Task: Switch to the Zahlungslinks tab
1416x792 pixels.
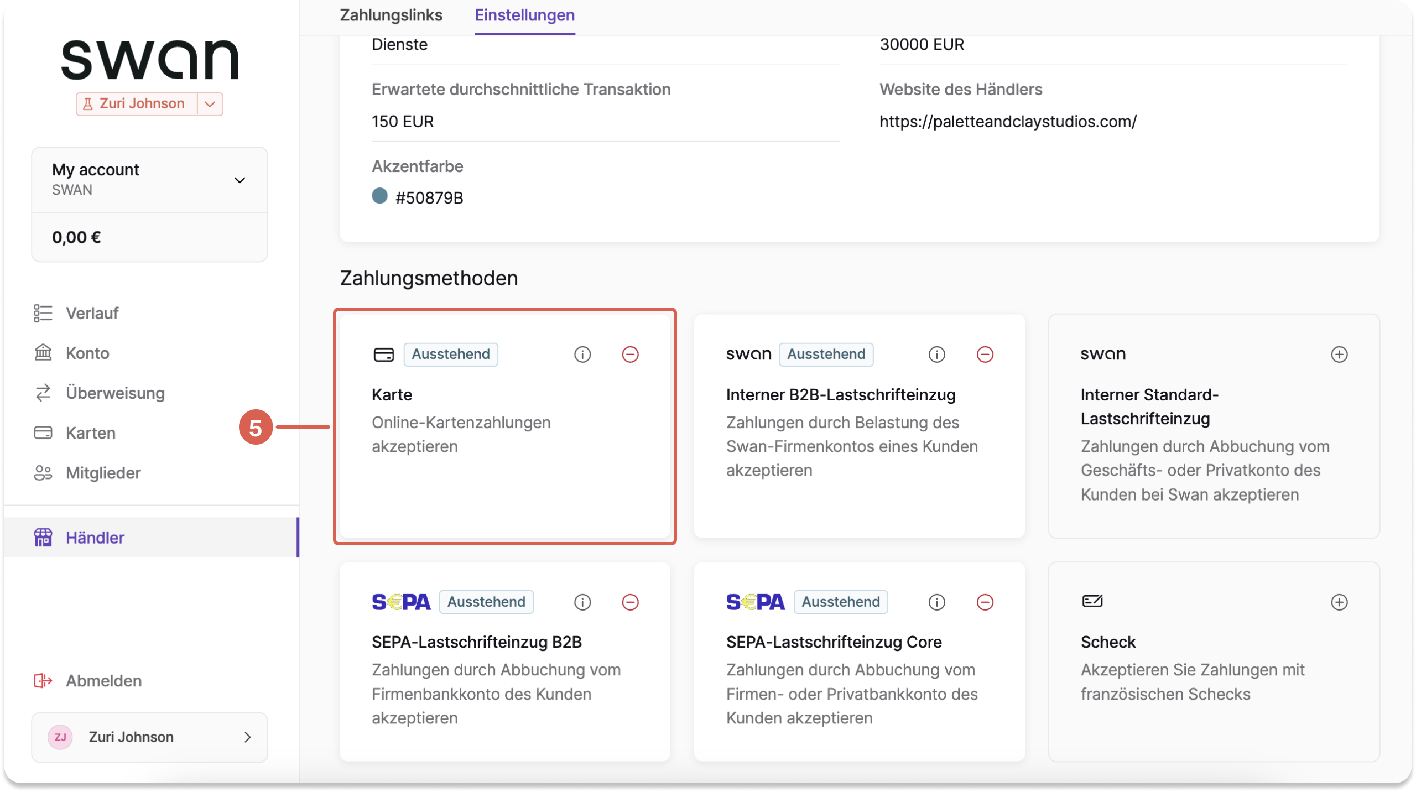Action: [391, 15]
